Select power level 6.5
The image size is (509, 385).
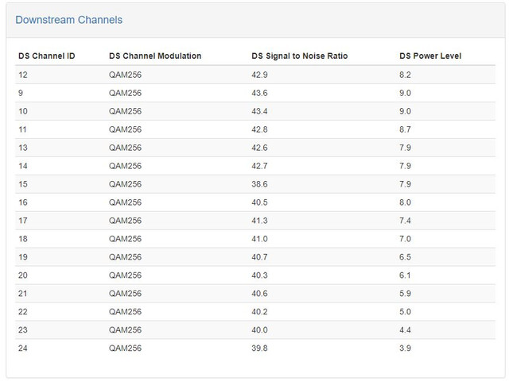point(405,257)
